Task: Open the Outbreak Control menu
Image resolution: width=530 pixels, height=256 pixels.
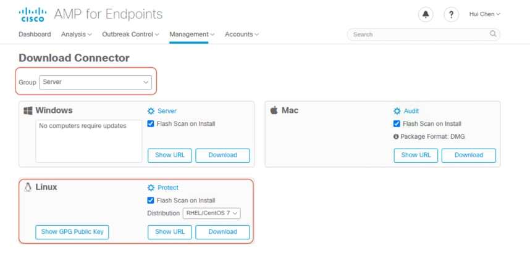Action: [x=130, y=34]
